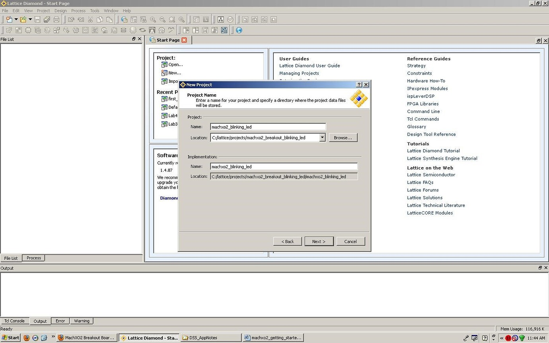This screenshot has height=343, width=549.
Task: Switch to the Warning tab
Action: point(82,321)
